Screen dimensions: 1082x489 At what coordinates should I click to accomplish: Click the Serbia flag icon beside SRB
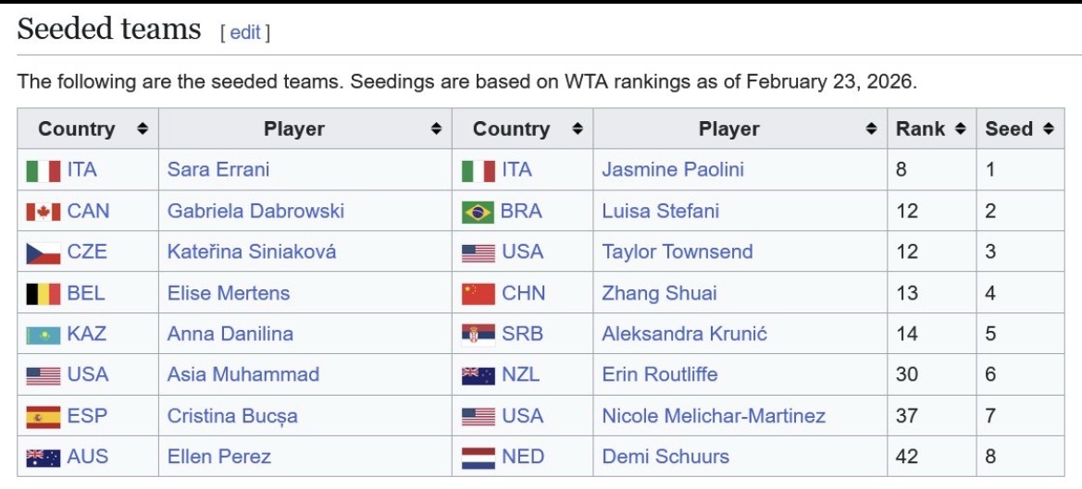(479, 335)
